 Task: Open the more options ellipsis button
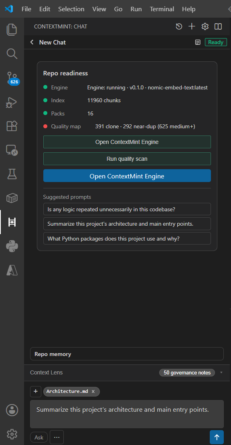pyautogui.click(x=57, y=437)
